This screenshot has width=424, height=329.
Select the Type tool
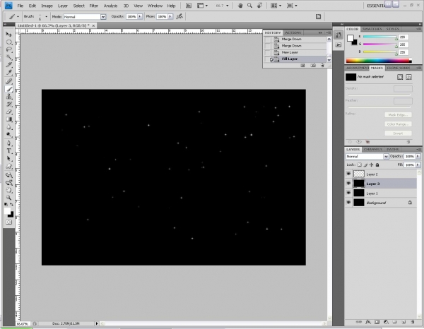[x=8, y=150]
